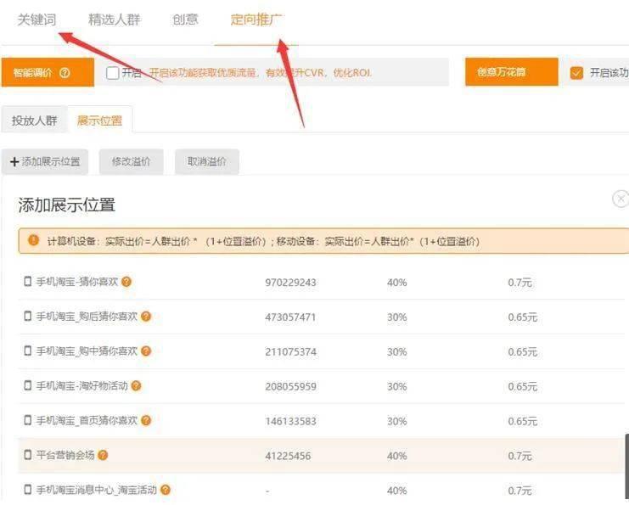
Task: Select the 定向推广 tab
Action: pos(256,20)
